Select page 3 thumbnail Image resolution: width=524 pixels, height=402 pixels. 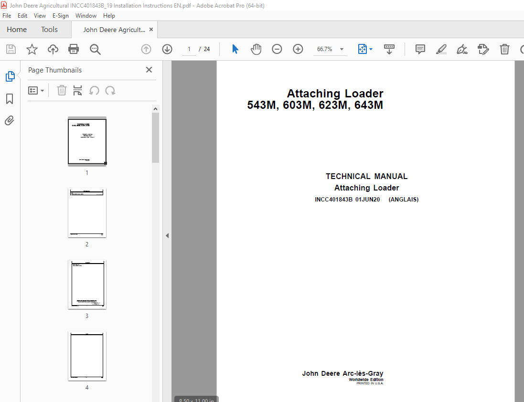[x=87, y=285]
